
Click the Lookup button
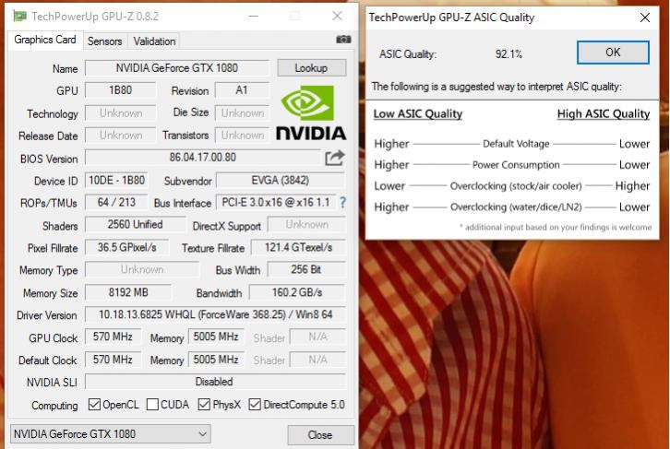[312, 68]
